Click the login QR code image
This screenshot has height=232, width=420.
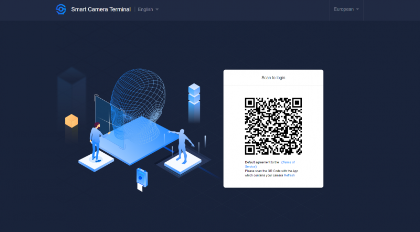[x=273, y=126]
